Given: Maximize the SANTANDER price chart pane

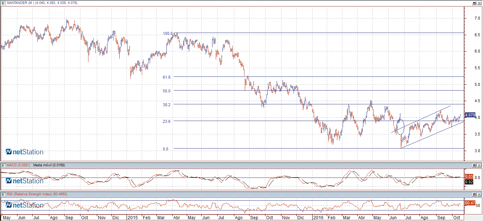Looking at the screenshot, I should point(474,3).
